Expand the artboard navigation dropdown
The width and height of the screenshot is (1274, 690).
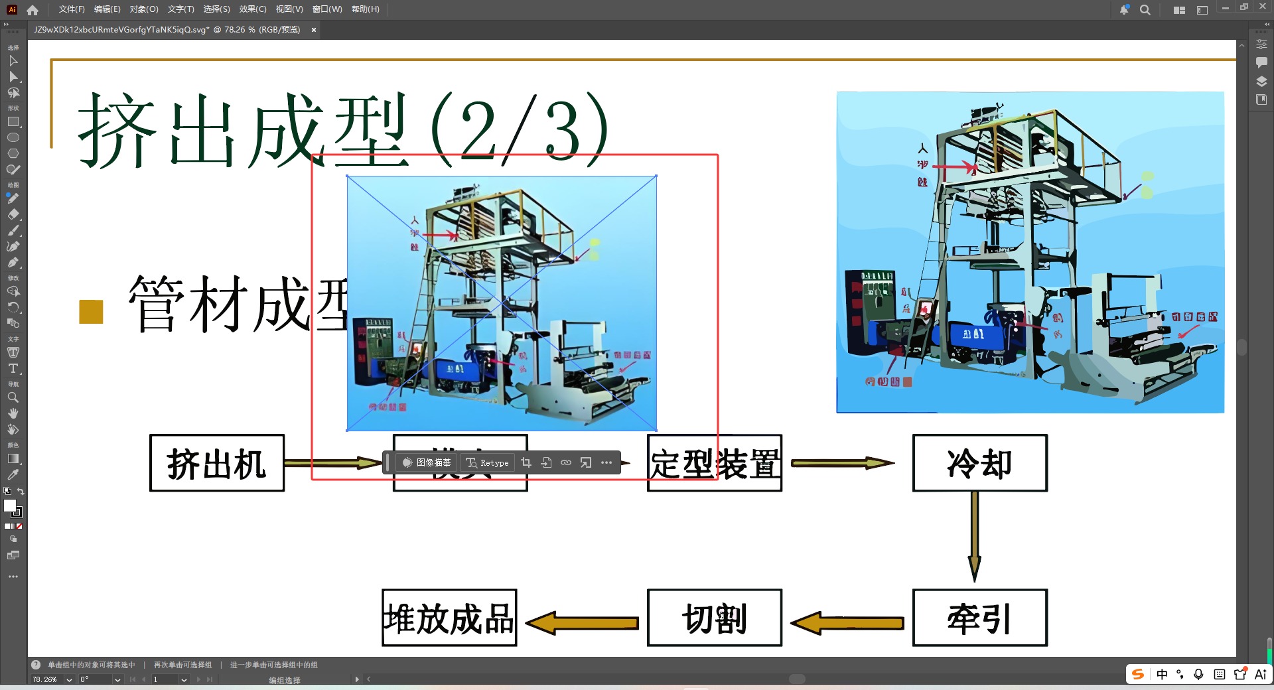183,679
